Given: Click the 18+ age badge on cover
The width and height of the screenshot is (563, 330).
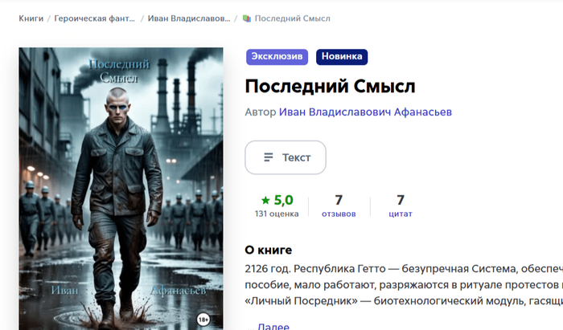Looking at the screenshot, I should (x=203, y=320).
